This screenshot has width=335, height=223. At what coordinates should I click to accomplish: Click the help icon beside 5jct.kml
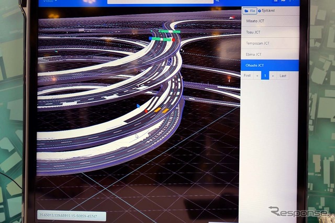[x=260, y=10]
